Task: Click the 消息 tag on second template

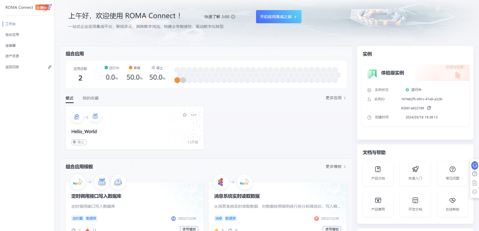Action: (x=219, y=218)
